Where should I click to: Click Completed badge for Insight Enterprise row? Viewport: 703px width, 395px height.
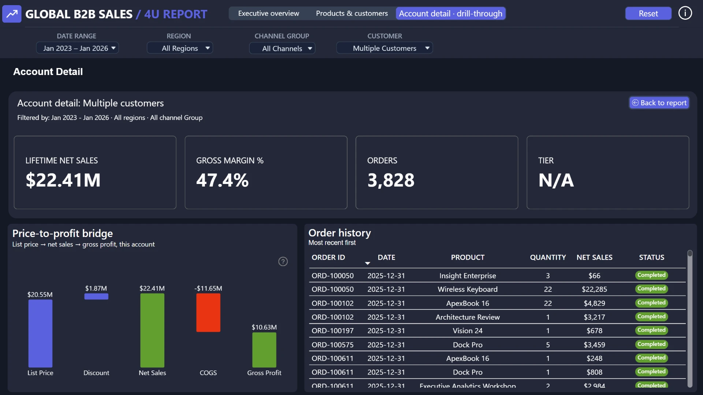point(651,275)
